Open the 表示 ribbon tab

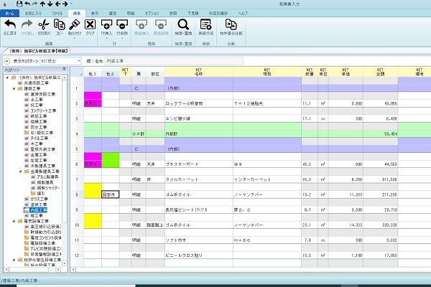click(95, 13)
